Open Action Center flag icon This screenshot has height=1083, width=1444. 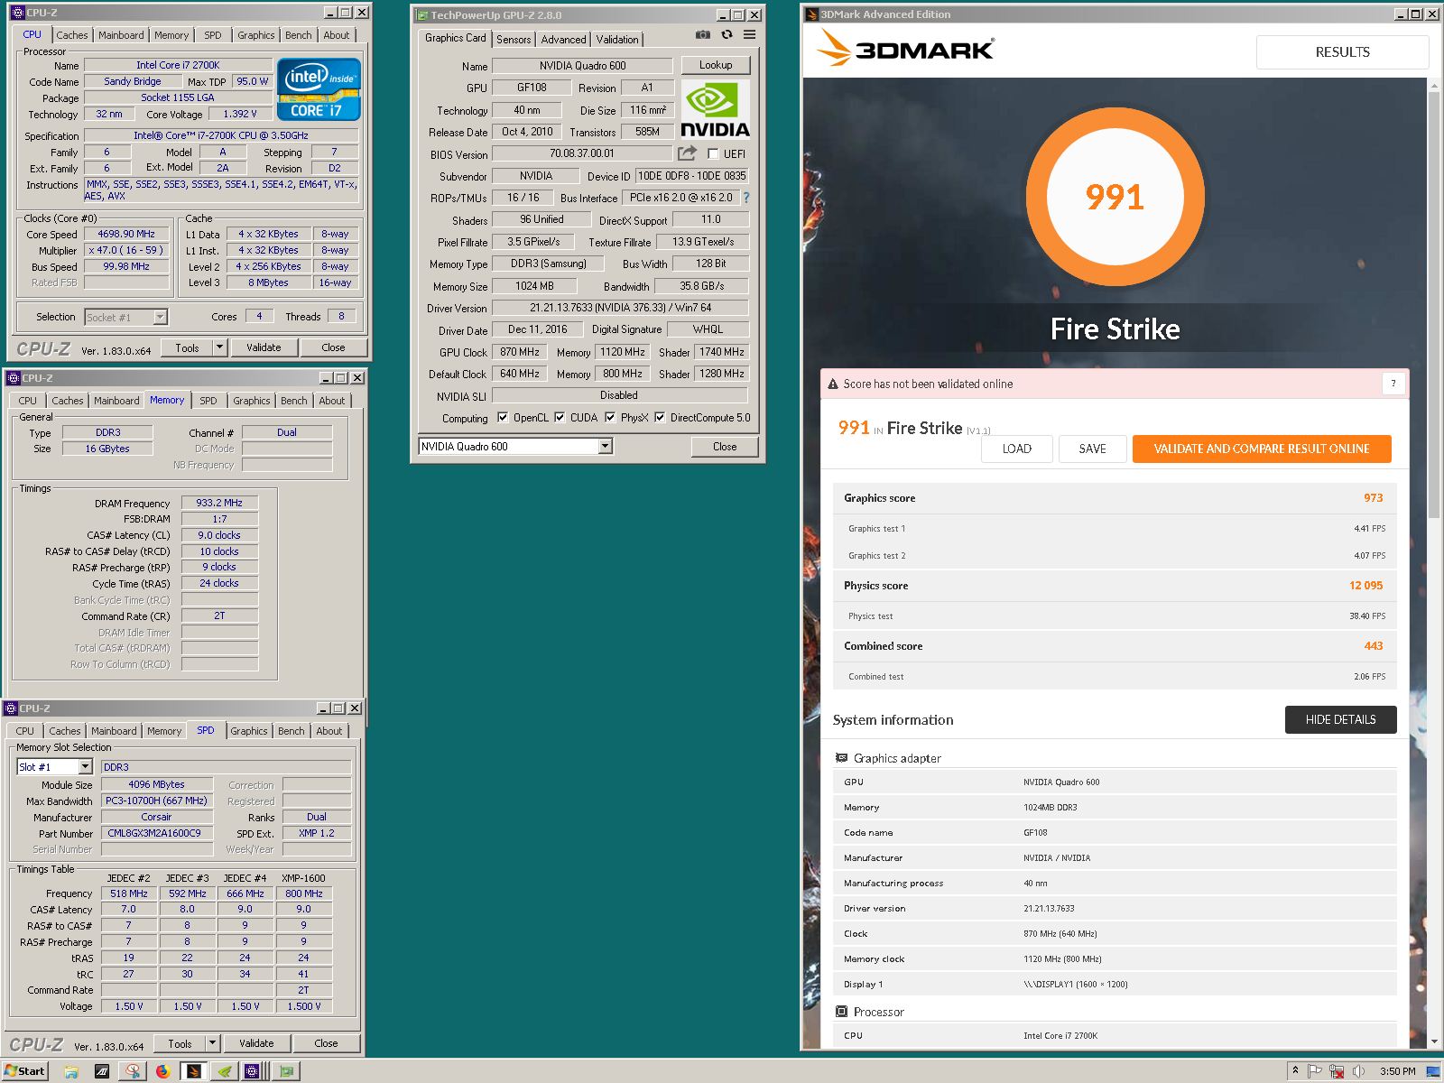[1315, 1071]
